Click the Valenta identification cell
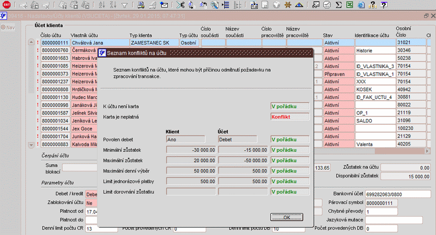The width and height of the screenshot is (436, 235). pyautogui.click(x=375, y=144)
